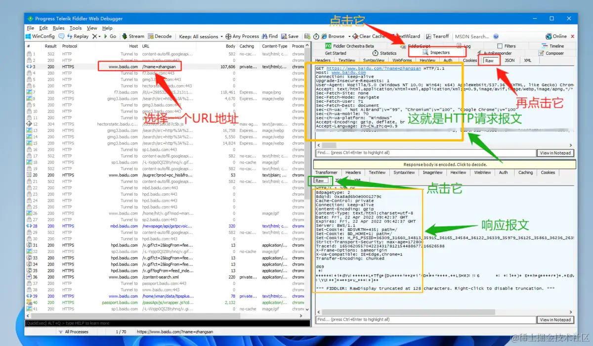Click the MSDN help question icon
Viewport: 593px width, 346px height.
click(x=496, y=36)
